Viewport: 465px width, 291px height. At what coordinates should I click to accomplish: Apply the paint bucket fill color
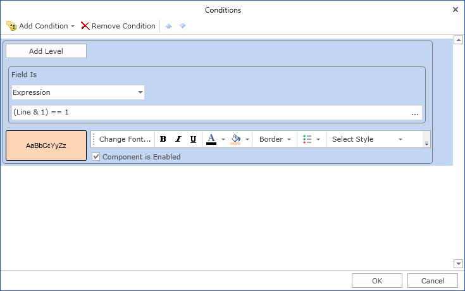235,139
